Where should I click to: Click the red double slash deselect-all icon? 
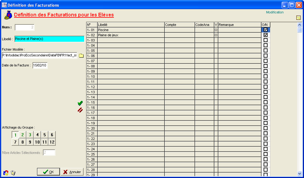pos(80,110)
